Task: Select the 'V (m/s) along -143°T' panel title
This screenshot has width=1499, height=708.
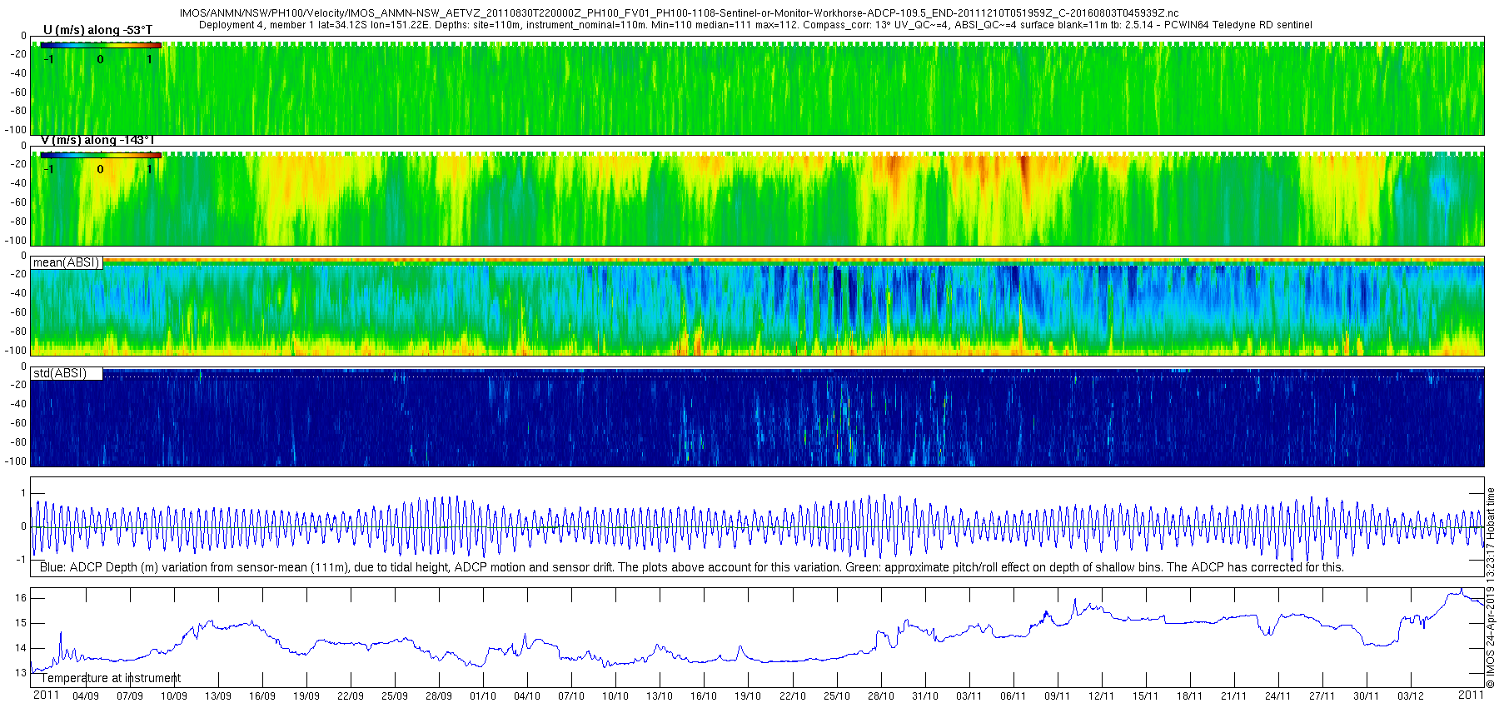Action: [97, 140]
